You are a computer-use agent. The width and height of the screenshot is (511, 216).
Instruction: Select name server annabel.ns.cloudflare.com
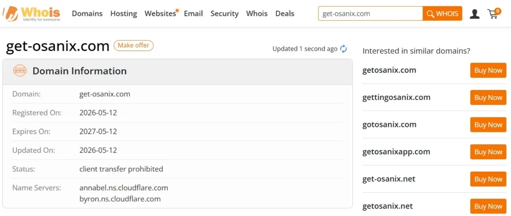124,188
